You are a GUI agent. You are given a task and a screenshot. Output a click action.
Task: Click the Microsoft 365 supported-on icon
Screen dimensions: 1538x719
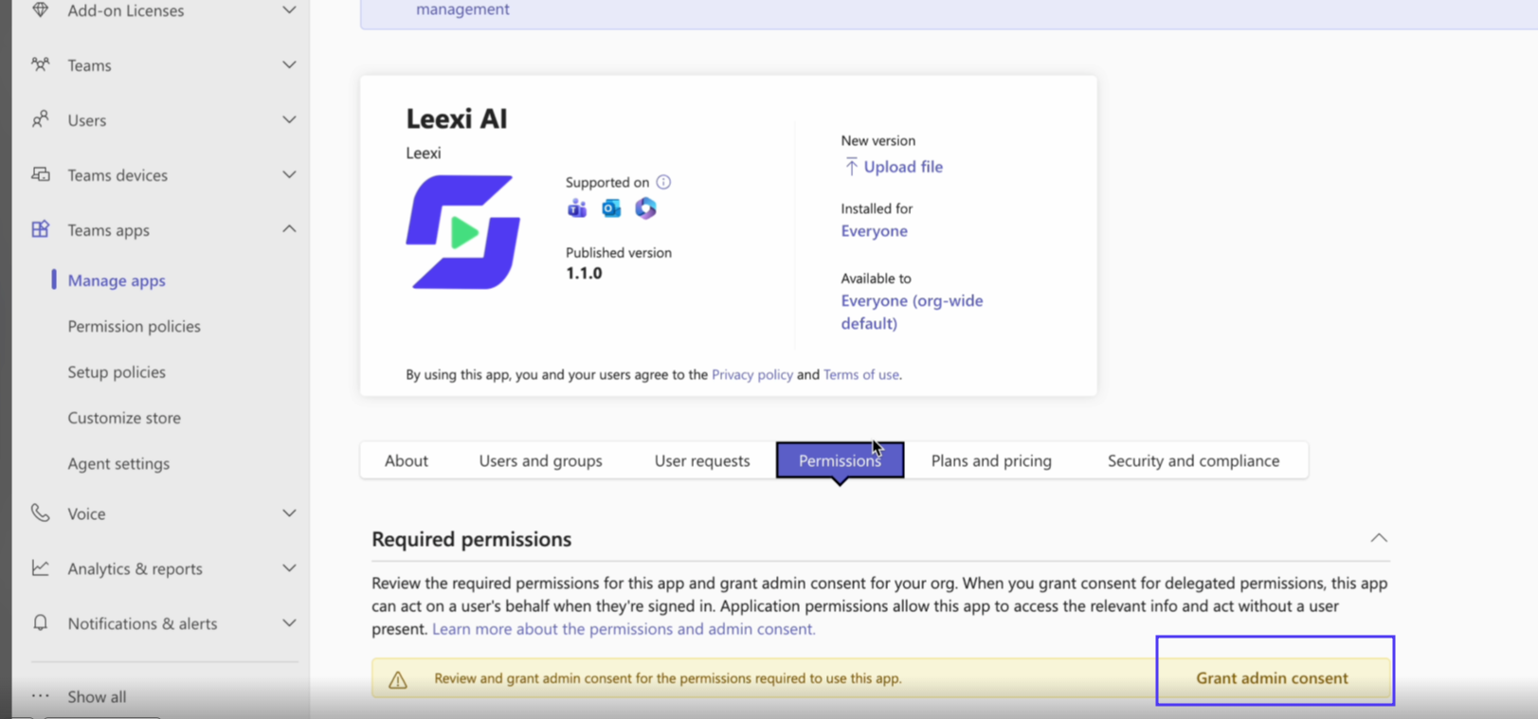645,208
